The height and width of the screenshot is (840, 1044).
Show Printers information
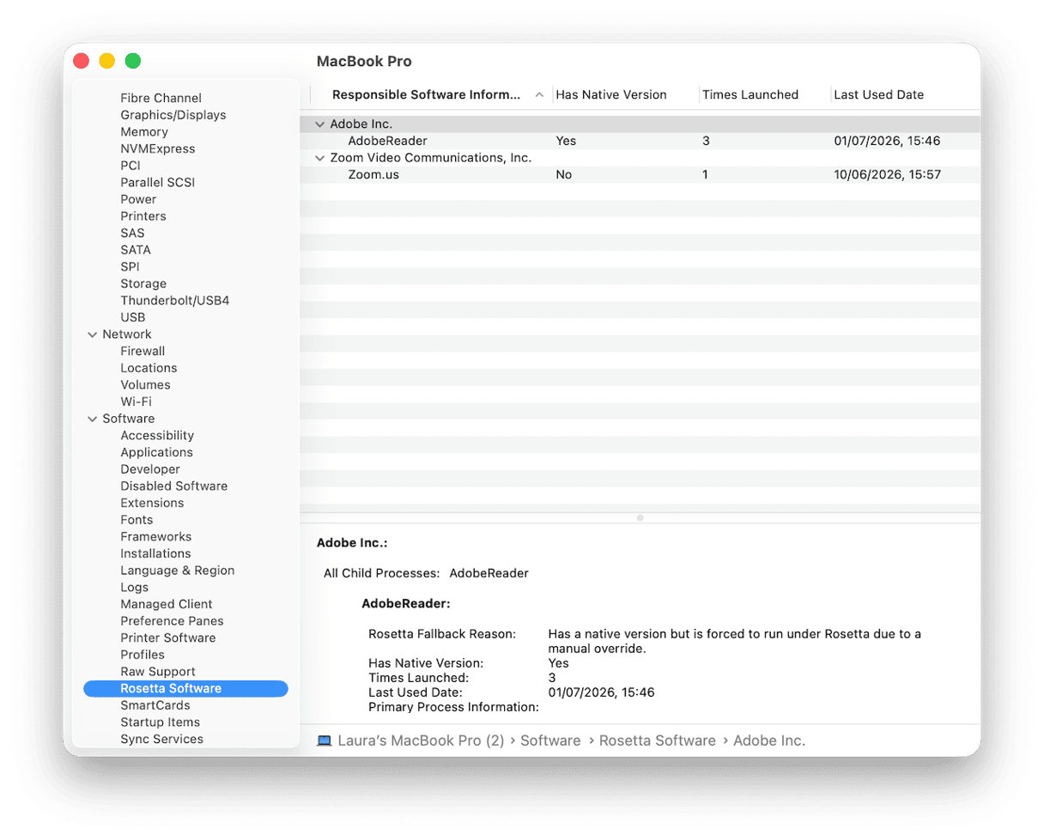click(143, 216)
